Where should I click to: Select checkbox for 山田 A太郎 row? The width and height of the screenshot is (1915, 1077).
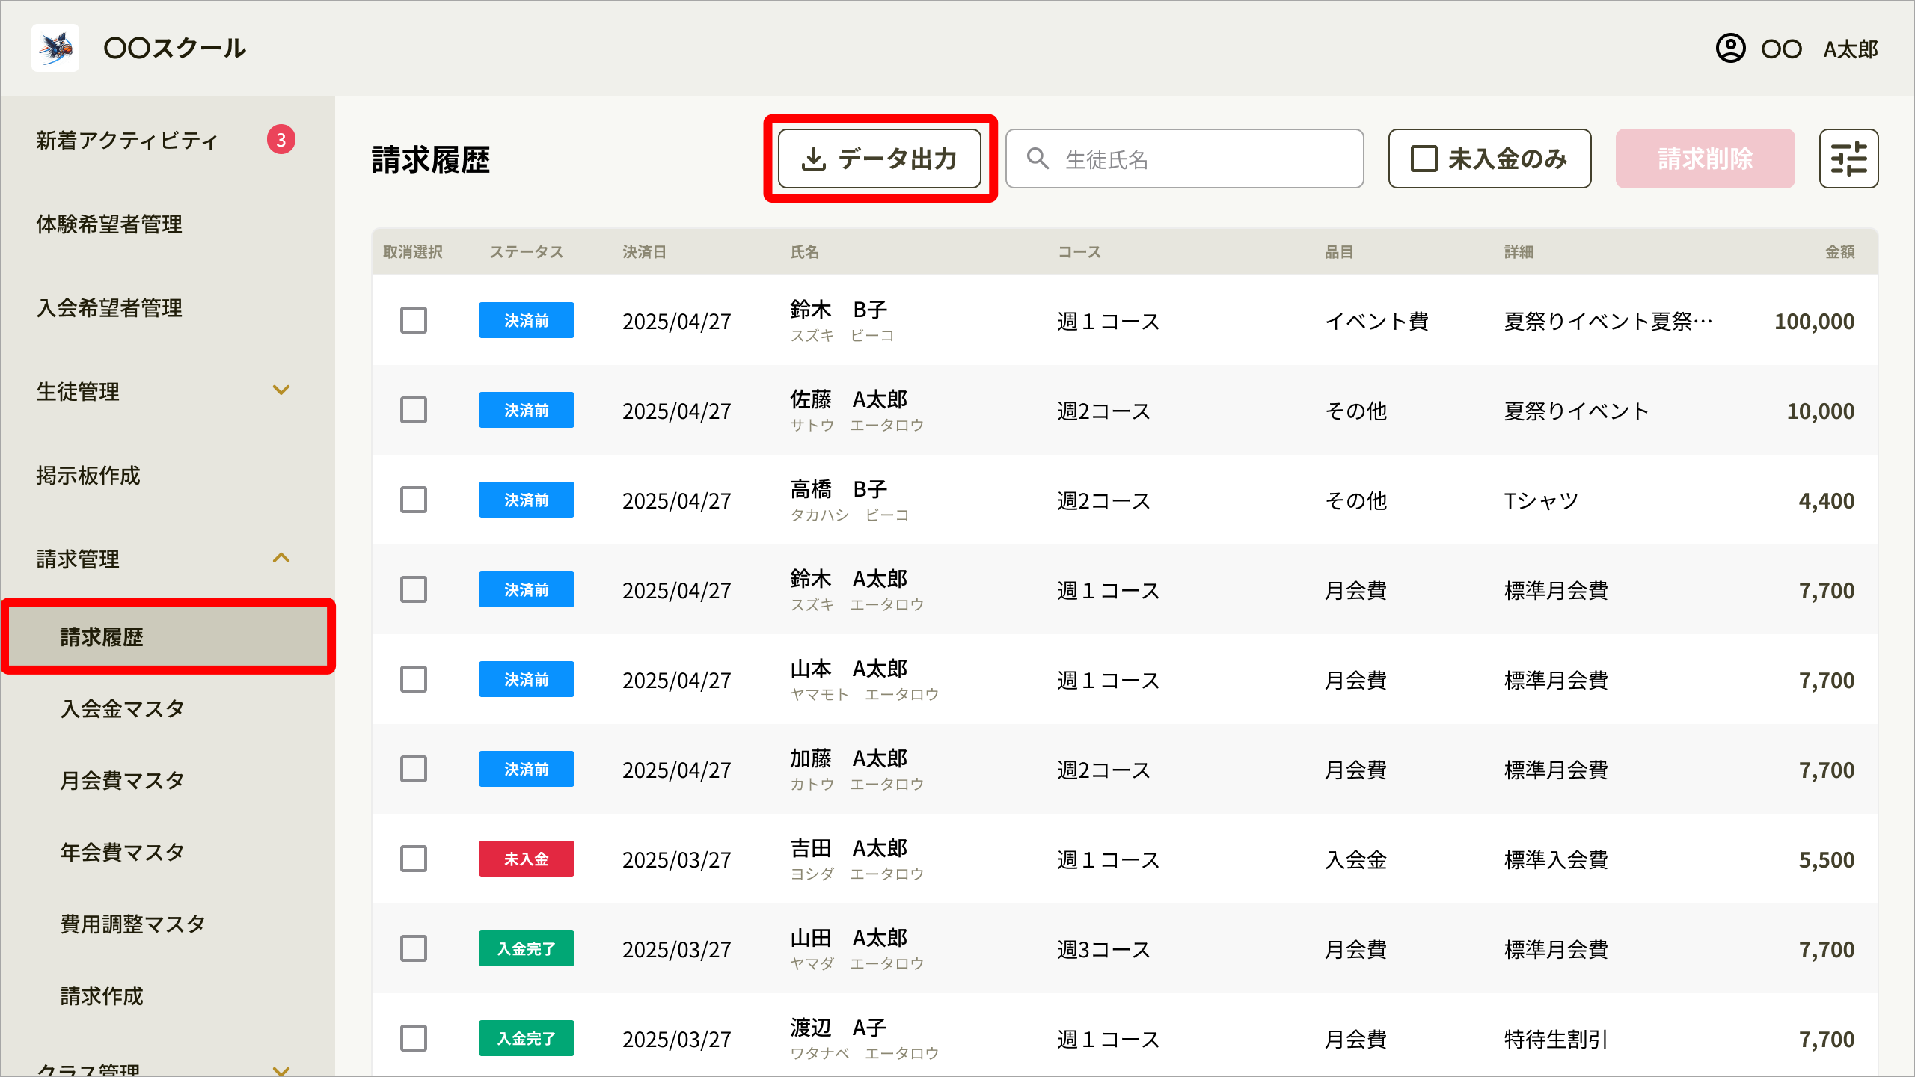[414, 948]
